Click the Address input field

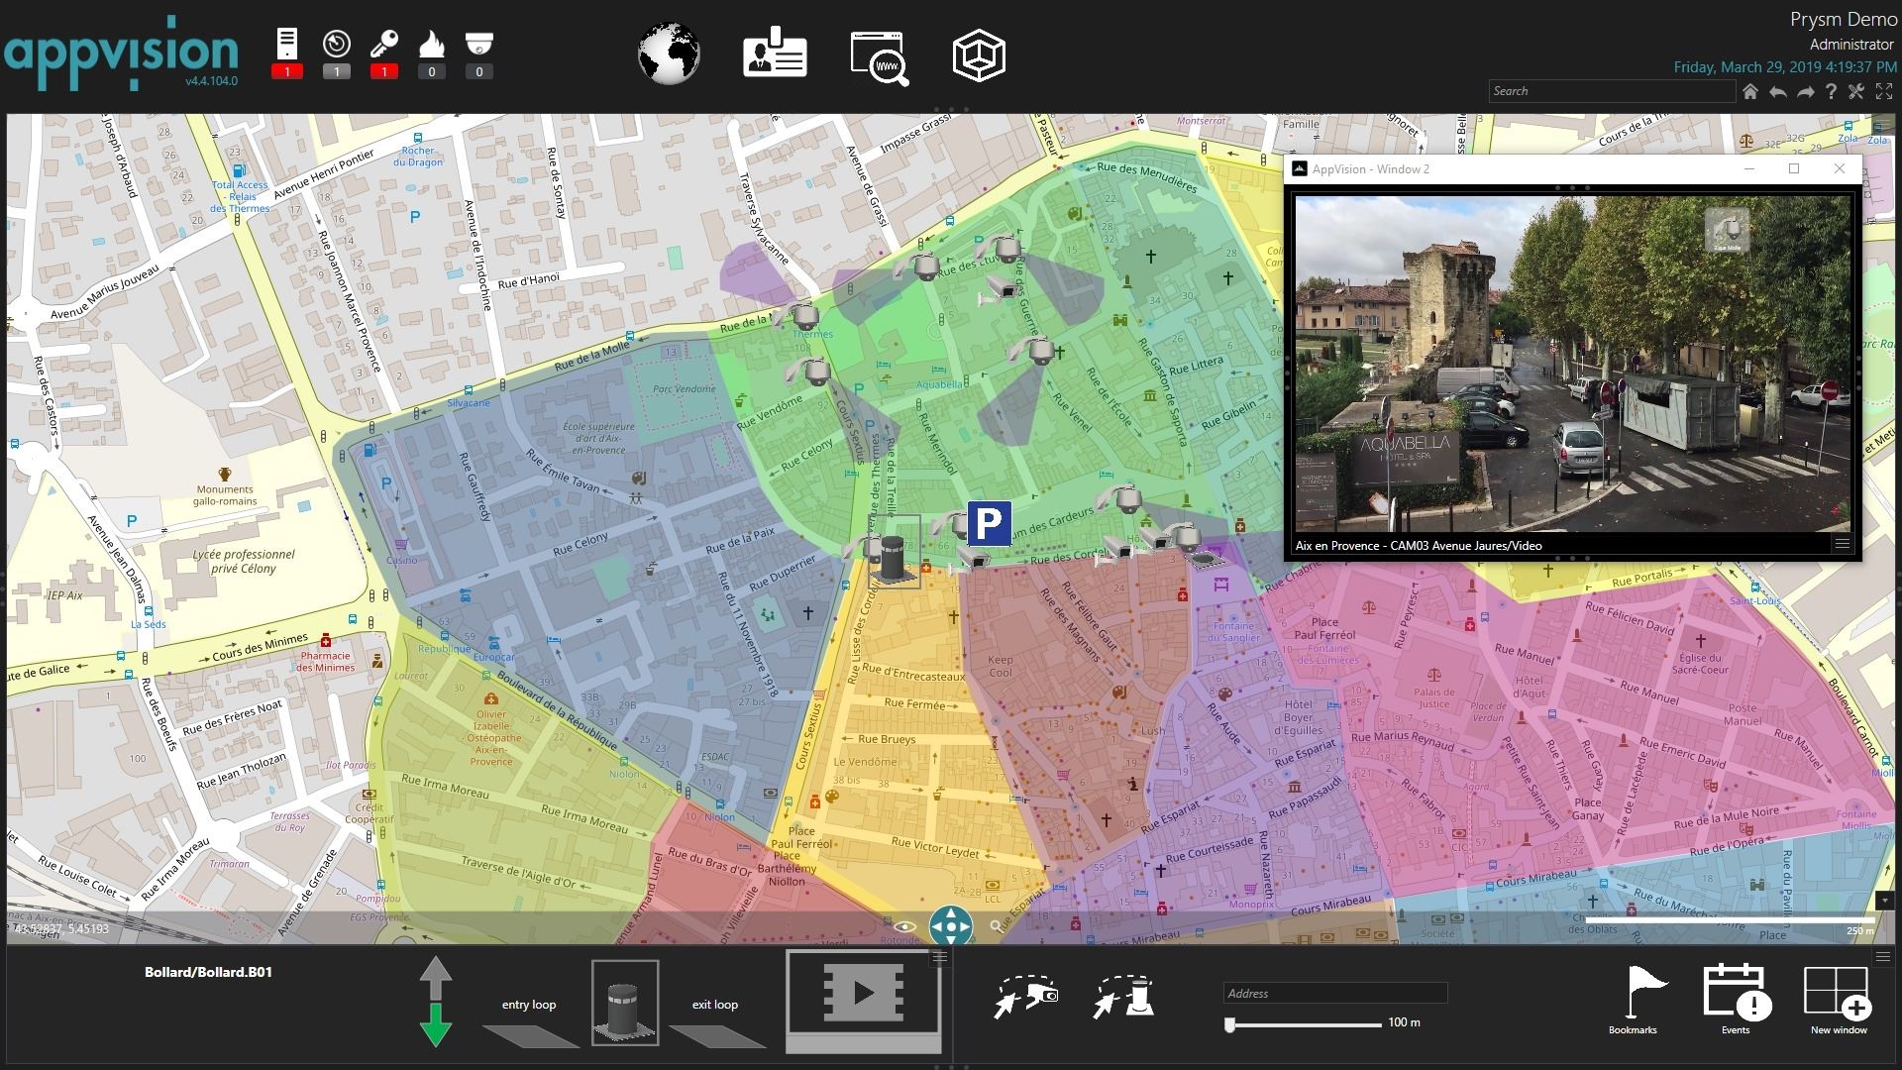[x=1335, y=993]
